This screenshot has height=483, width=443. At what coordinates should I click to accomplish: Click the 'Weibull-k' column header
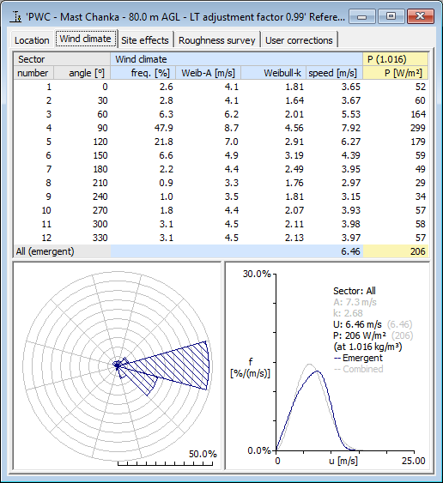coord(273,73)
